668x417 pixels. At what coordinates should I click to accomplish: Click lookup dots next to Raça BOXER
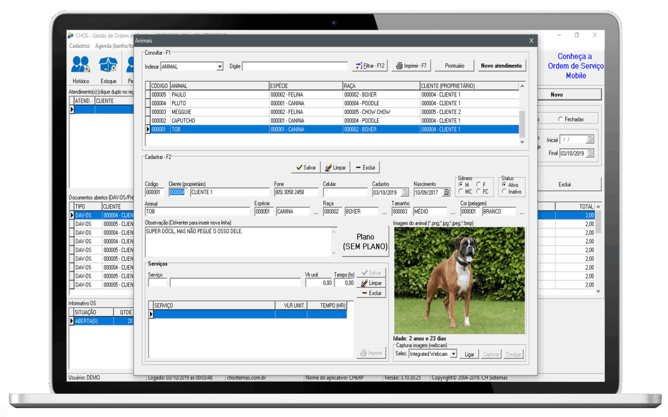(384, 212)
